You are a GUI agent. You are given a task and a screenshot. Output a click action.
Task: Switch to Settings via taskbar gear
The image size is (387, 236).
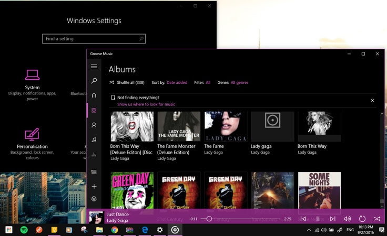pos(160,230)
